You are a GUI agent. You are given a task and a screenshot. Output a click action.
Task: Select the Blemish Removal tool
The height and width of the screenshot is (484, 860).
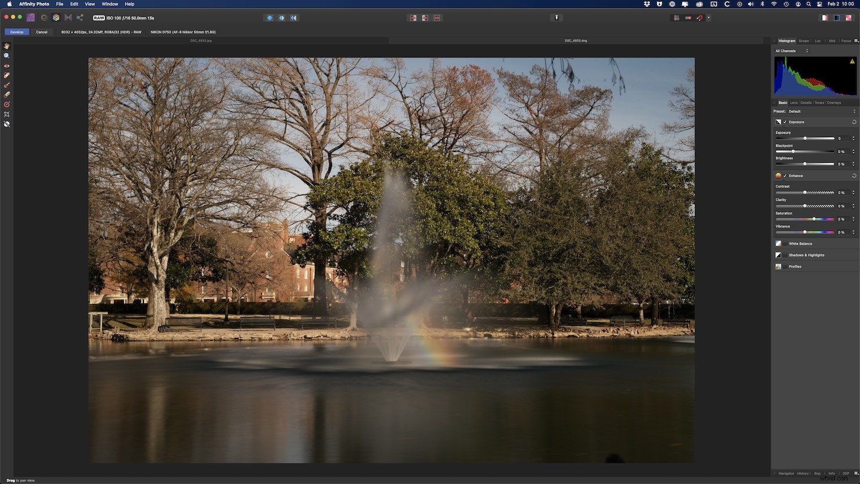click(6, 75)
